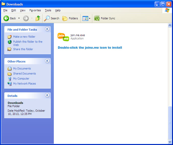
Task: Click the Views icon in toolbar
Action: pyautogui.click(x=85, y=18)
